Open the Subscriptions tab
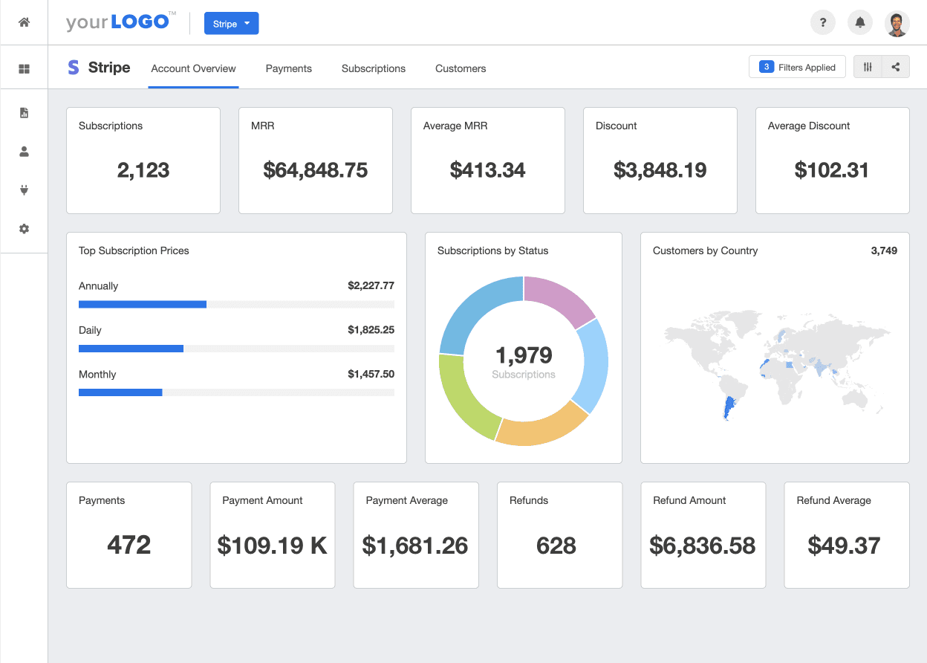 (373, 68)
